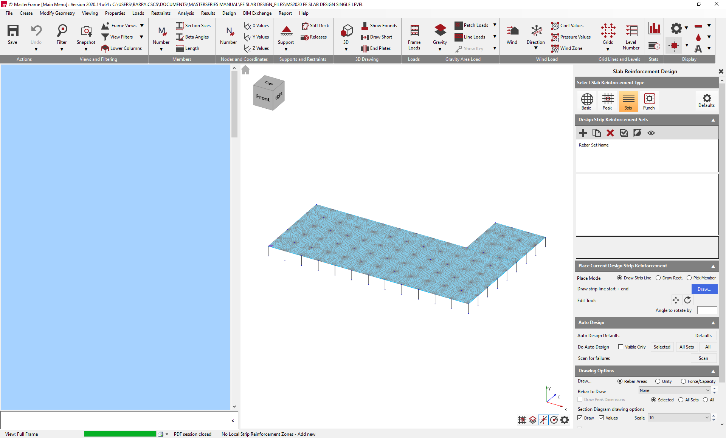Open the Level Number tool

click(631, 37)
